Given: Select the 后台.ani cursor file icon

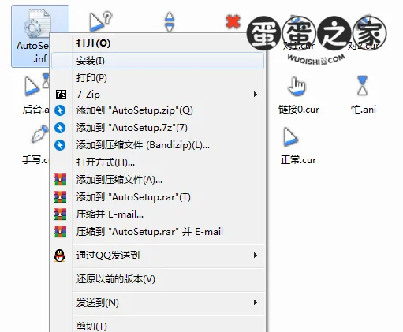Looking at the screenshot, I should tap(37, 84).
